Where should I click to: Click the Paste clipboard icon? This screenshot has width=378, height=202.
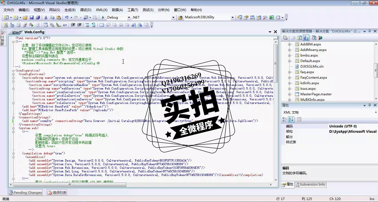[58, 17]
